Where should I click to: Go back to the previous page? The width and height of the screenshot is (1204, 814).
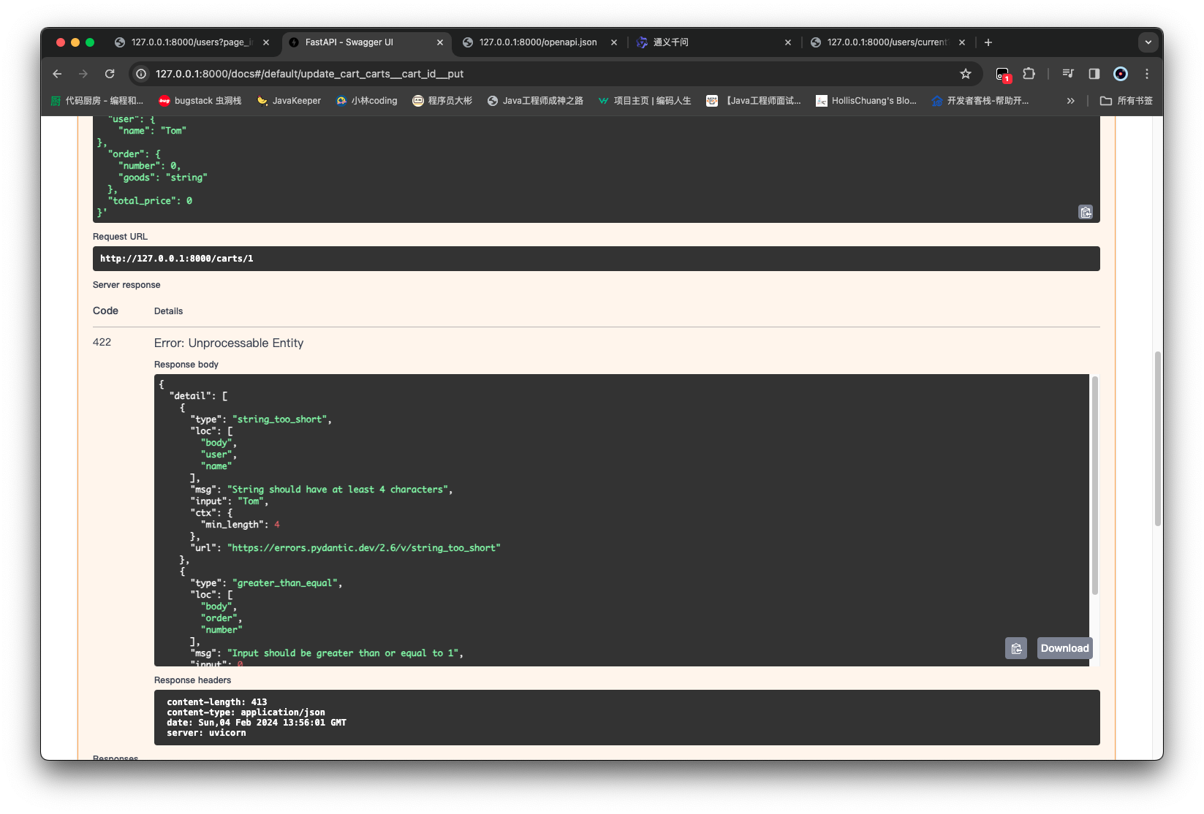point(57,74)
